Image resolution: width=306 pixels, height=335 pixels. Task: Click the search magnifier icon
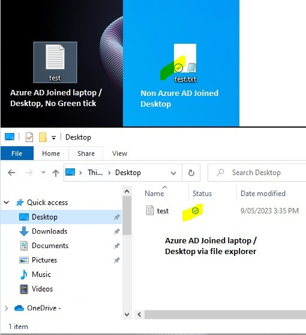(220, 173)
